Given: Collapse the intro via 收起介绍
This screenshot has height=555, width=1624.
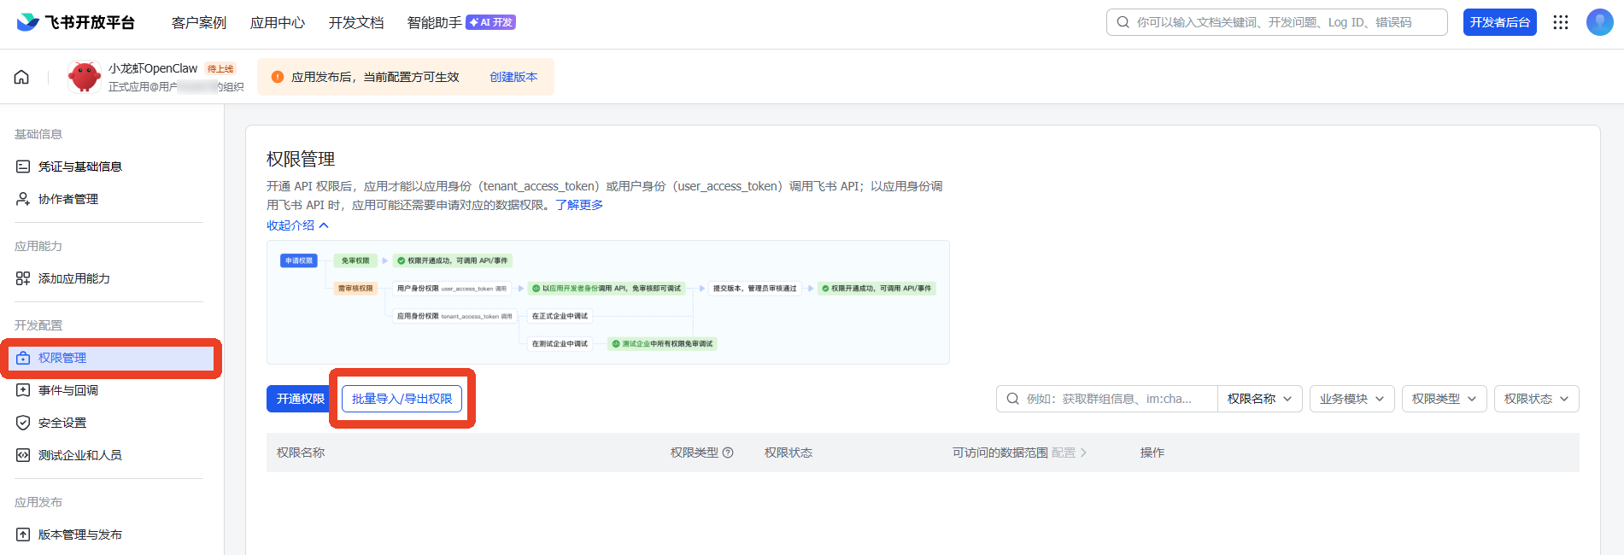Looking at the screenshot, I should click(x=296, y=225).
